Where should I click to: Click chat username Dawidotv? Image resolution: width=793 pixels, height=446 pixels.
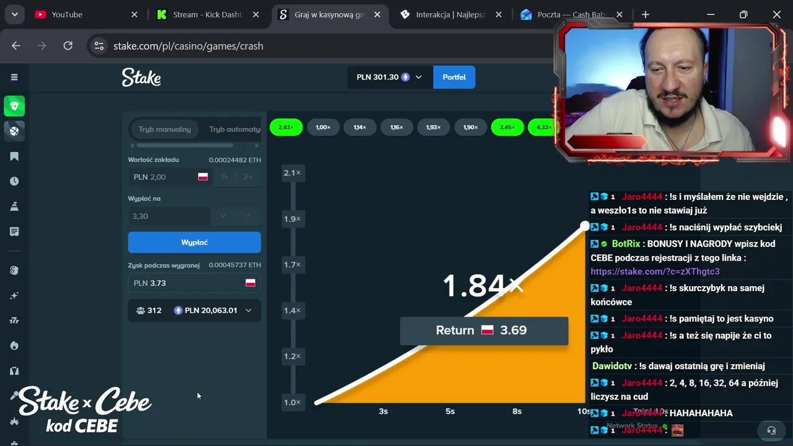tap(613, 366)
